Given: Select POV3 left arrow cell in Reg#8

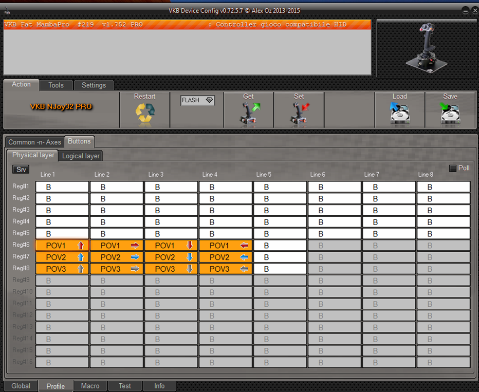Looking at the screenshot, I should (226, 269).
